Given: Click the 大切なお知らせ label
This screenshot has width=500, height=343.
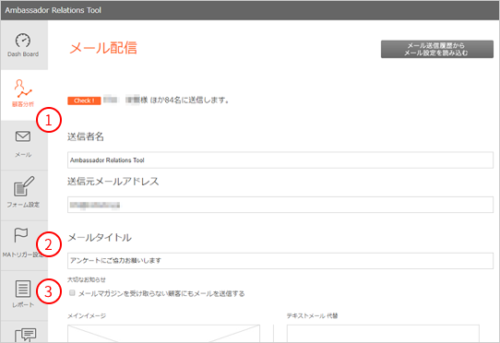Looking at the screenshot, I should coord(87,279).
